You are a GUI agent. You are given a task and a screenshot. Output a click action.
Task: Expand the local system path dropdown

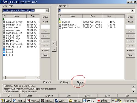tap(47, 10)
